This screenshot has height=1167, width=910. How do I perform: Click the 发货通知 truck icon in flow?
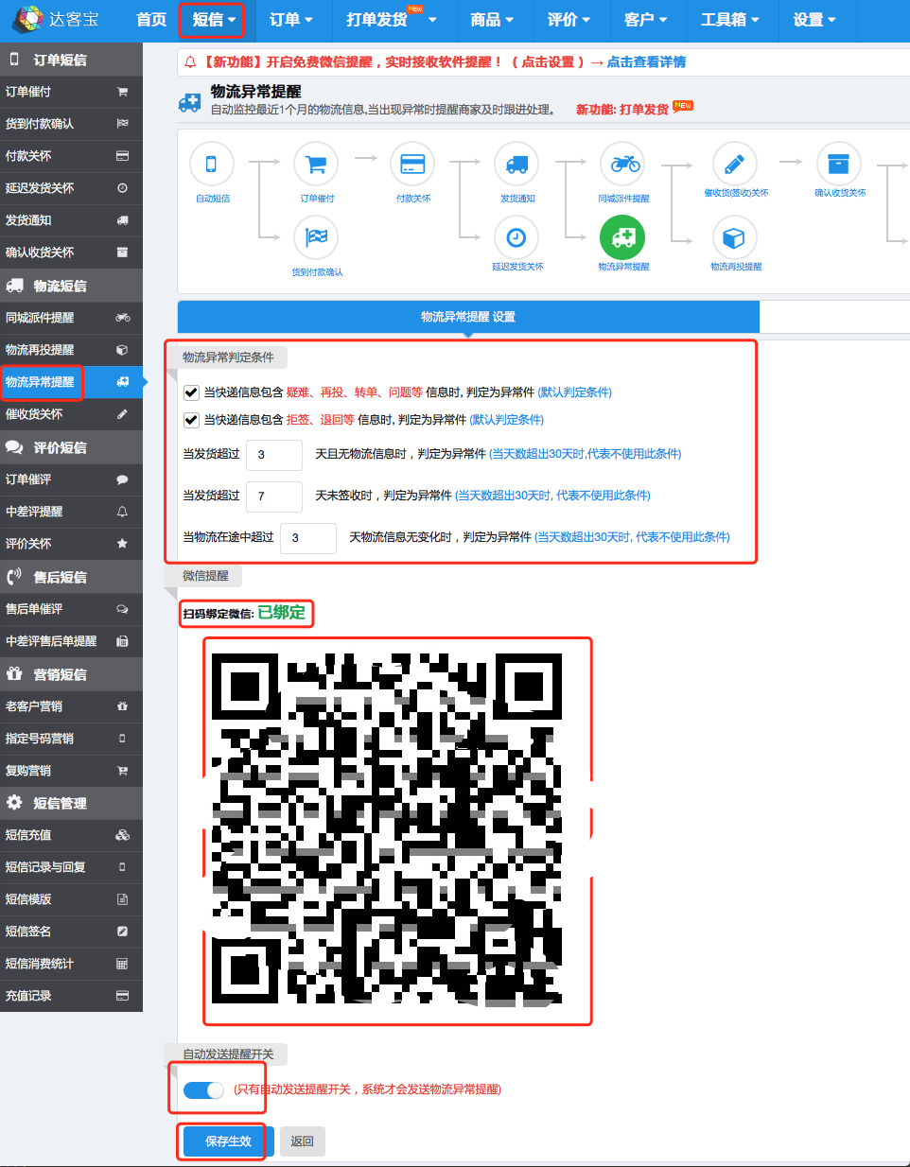[516, 164]
